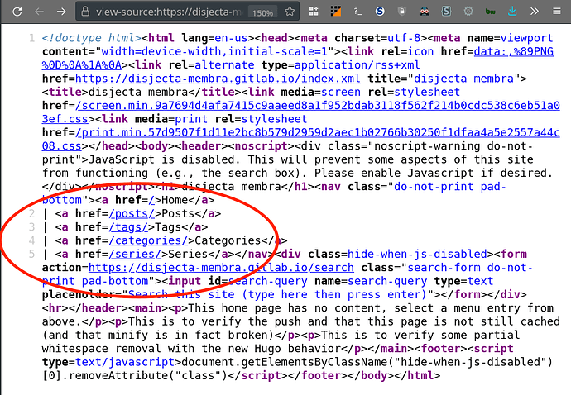Open the shield lock extension icon
This screenshot has width=571, height=395.
pyautogui.click(x=402, y=12)
